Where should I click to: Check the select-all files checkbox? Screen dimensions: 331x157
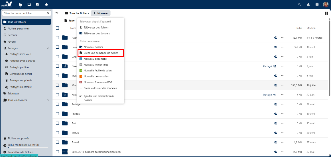coord(58,28)
